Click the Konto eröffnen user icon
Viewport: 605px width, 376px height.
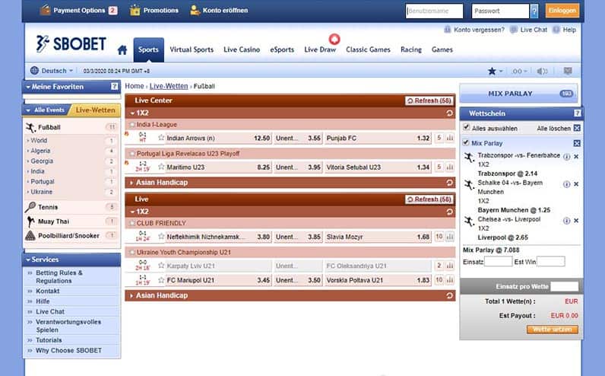(x=195, y=10)
